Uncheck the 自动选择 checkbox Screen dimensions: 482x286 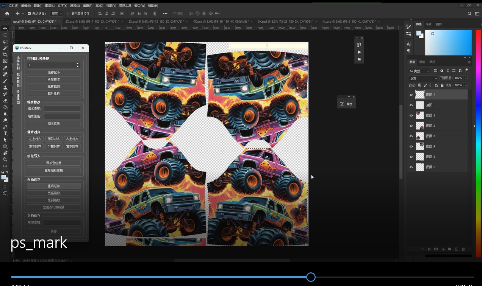pos(29,14)
